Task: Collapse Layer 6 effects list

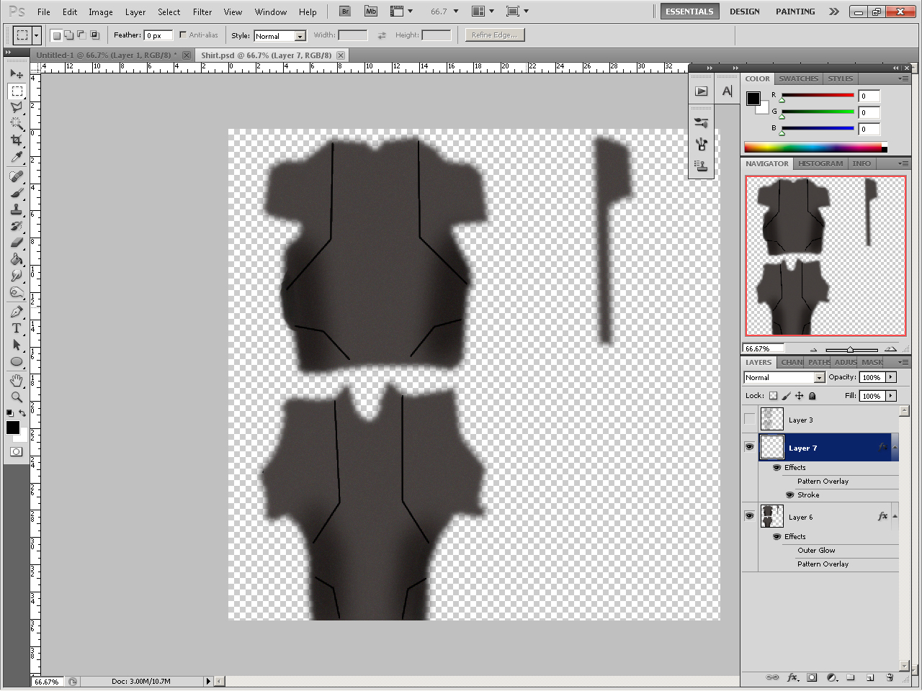Action: point(895,516)
